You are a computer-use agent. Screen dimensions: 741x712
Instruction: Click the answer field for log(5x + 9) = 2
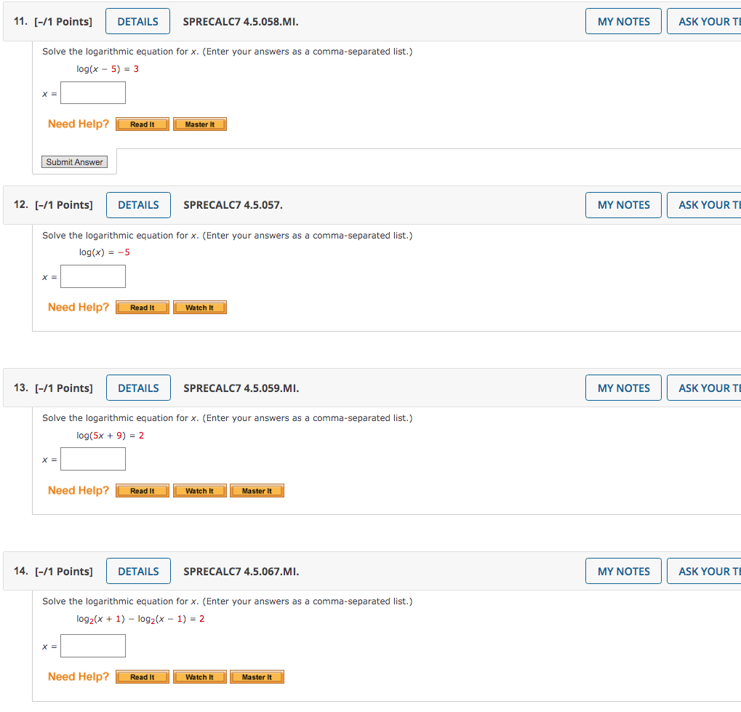point(92,459)
